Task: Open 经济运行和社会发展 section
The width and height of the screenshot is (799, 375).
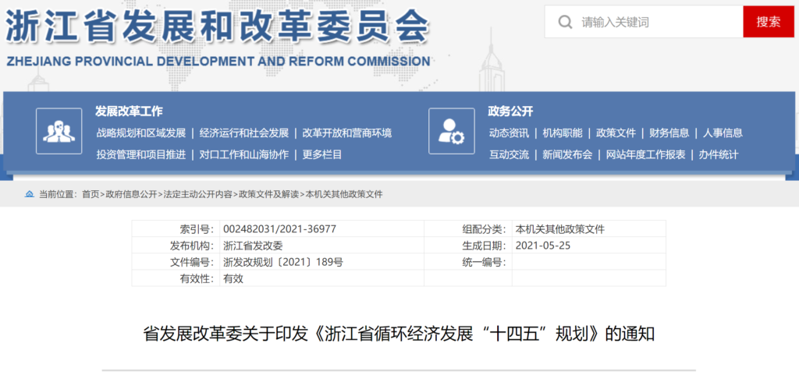Action: pyautogui.click(x=244, y=133)
